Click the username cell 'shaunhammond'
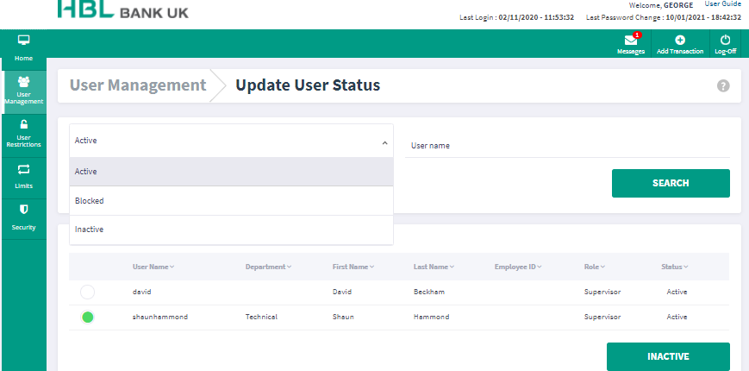The width and height of the screenshot is (749, 371). (x=160, y=317)
